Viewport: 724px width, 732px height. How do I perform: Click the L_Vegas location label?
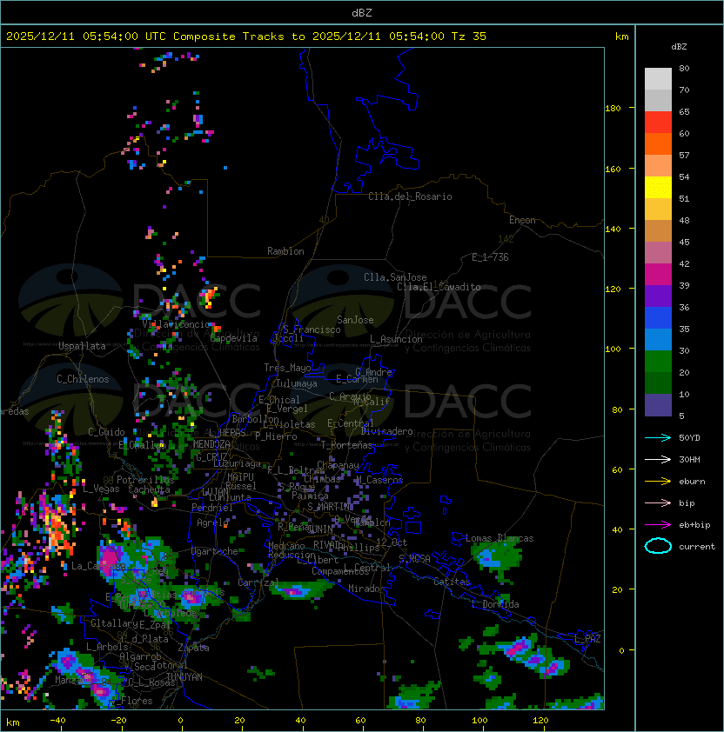[x=101, y=489]
